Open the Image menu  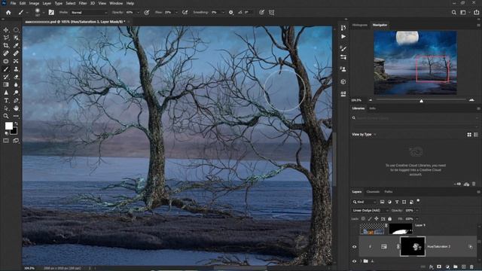[x=34, y=3]
